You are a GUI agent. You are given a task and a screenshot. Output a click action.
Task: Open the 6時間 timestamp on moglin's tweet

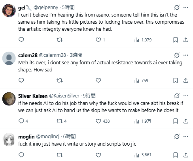click(69, 137)
